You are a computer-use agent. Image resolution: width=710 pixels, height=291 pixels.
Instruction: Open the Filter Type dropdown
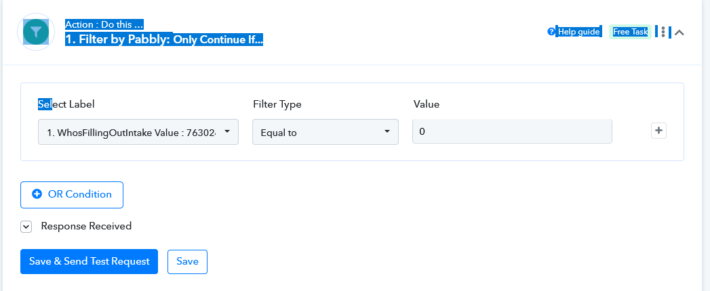point(325,132)
